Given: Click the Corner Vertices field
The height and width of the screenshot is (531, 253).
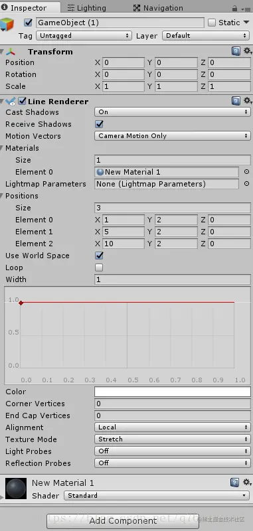Looking at the screenshot, I should click(173, 404).
